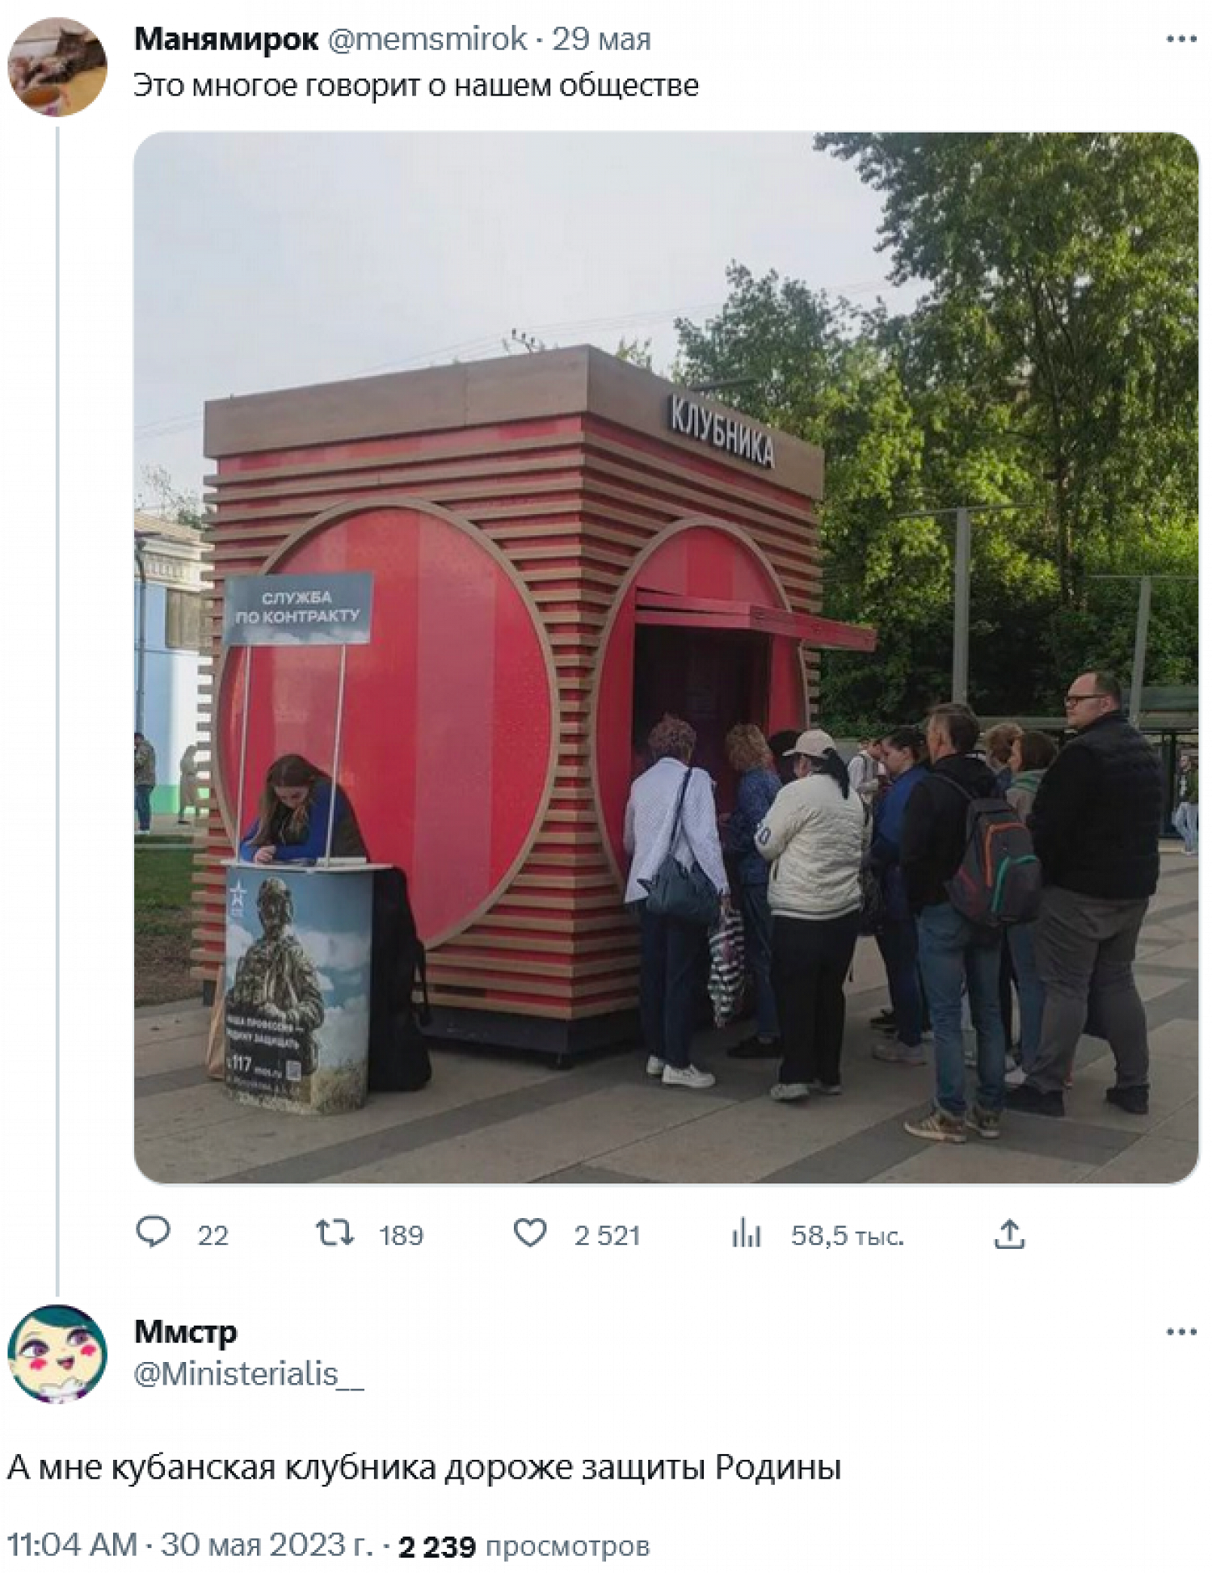Click the 2 521 likes count

[607, 1235]
